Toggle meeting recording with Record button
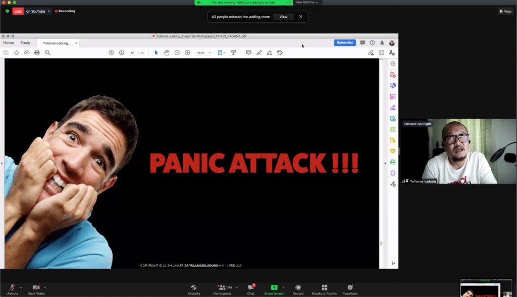The image size is (517, 297). point(298,288)
